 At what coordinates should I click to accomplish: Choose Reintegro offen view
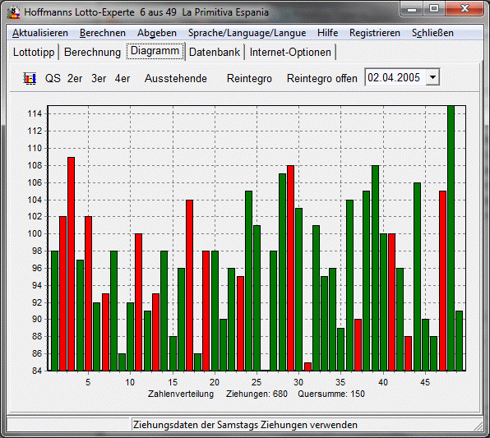pyautogui.click(x=322, y=78)
